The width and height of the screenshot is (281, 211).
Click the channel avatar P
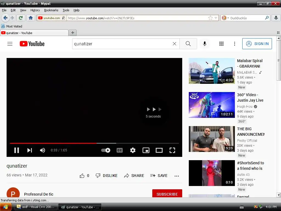pyautogui.click(x=13, y=193)
